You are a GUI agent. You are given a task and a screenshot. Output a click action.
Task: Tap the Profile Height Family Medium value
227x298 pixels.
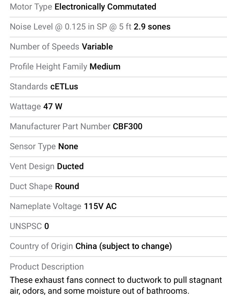tap(105, 67)
